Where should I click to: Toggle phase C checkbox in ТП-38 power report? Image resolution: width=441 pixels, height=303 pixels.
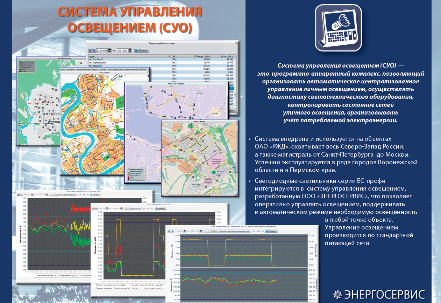coord(151,208)
